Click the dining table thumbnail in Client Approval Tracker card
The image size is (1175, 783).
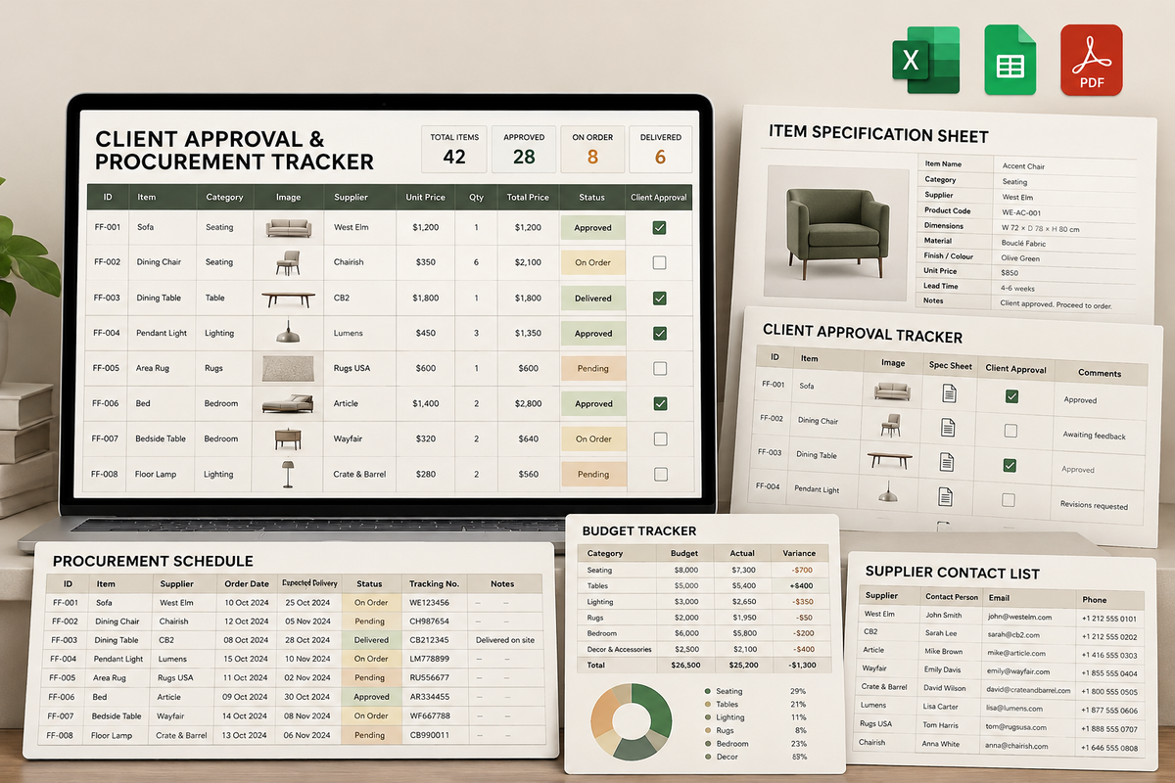coord(889,459)
